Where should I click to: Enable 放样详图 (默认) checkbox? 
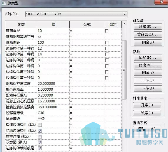point(40,136)
